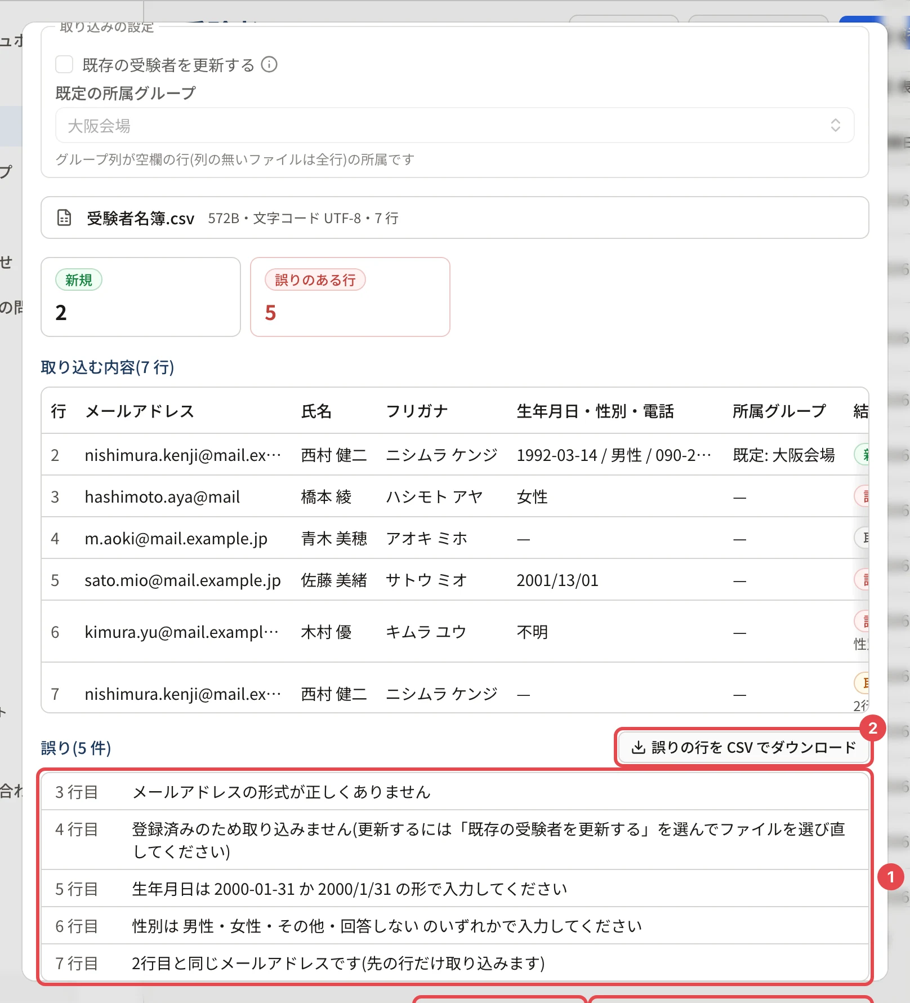This screenshot has height=1003, width=910.
Task: Click the 誤りの行を CSV でダウンロード button
Action: [x=743, y=747]
